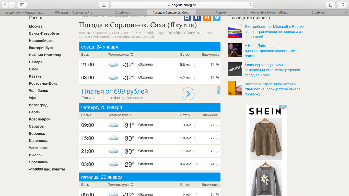
Task: Open the Москва weather link
Action: pyautogui.click(x=36, y=26)
